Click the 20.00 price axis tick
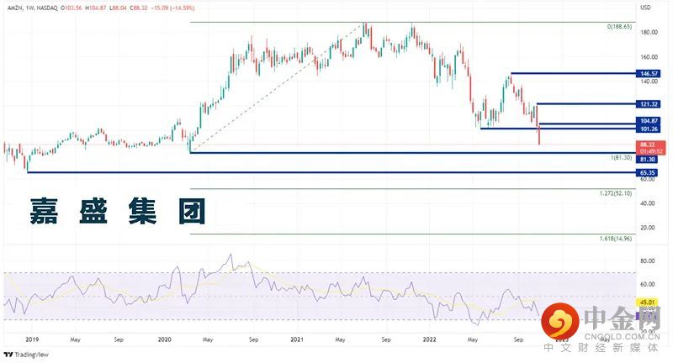The image size is (673, 363). point(647,228)
